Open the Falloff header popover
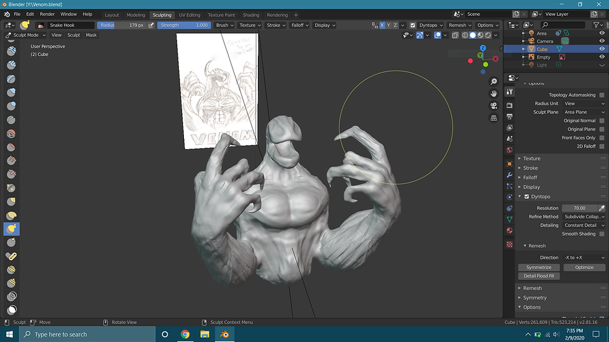This screenshot has height=342, width=609. pyautogui.click(x=300, y=25)
